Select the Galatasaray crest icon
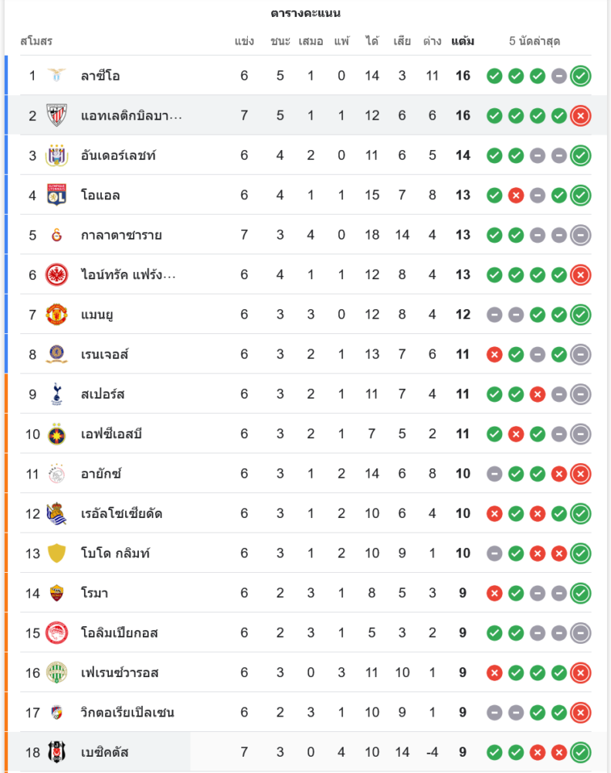Screen dimensions: 611x773 (57, 235)
